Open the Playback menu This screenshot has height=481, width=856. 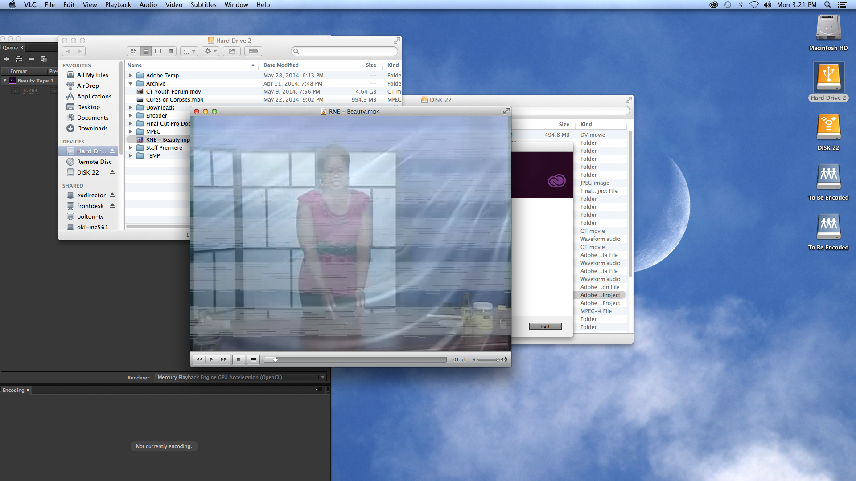pos(118,5)
